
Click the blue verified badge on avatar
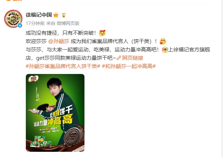tap(20, 25)
